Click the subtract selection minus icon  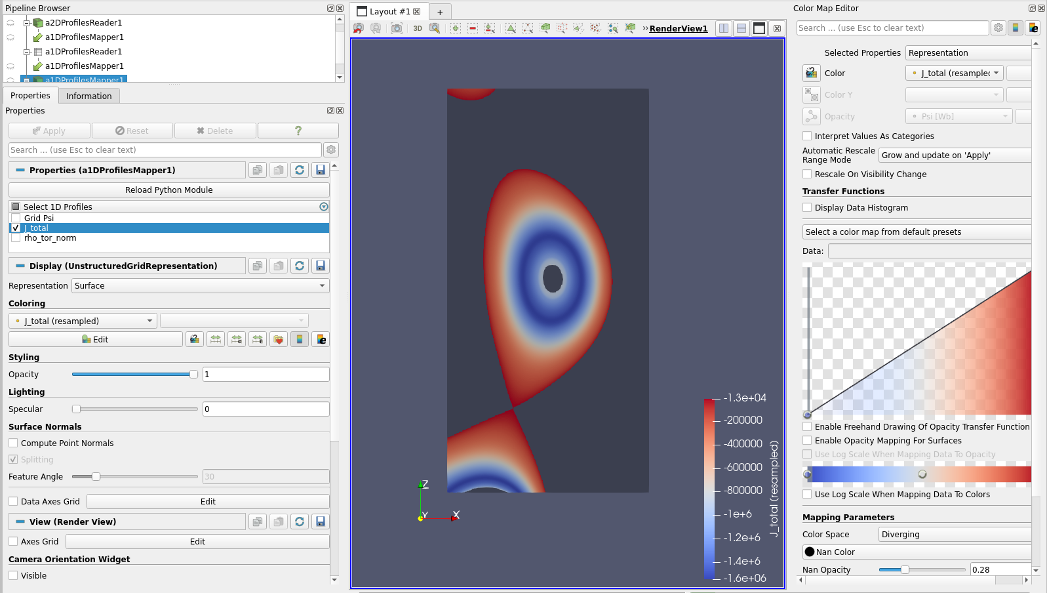(473, 28)
